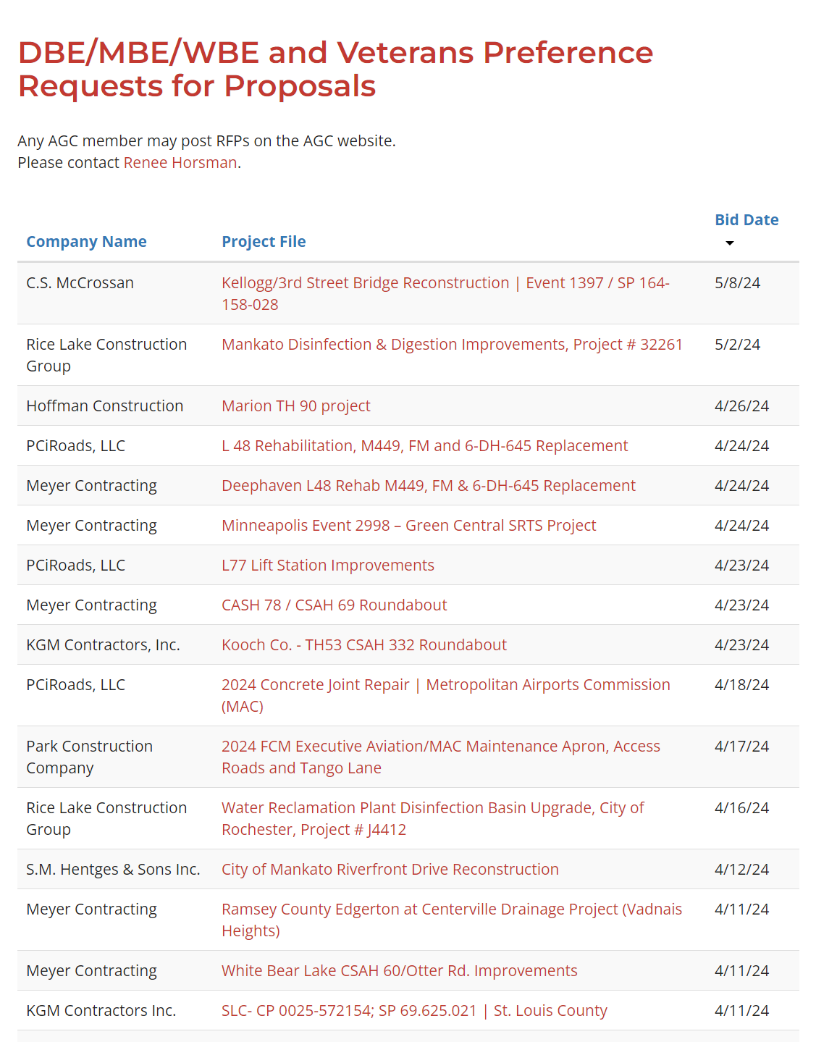Open Water Reclamation Plant Disinfection Basin link

click(432, 808)
